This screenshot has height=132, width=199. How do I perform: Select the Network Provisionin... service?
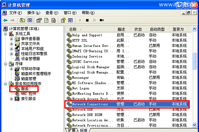(92, 125)
